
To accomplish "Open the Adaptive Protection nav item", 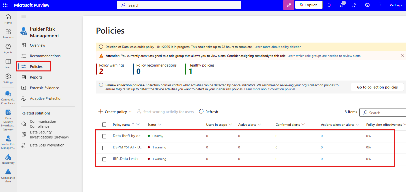I will pos(46,98).
